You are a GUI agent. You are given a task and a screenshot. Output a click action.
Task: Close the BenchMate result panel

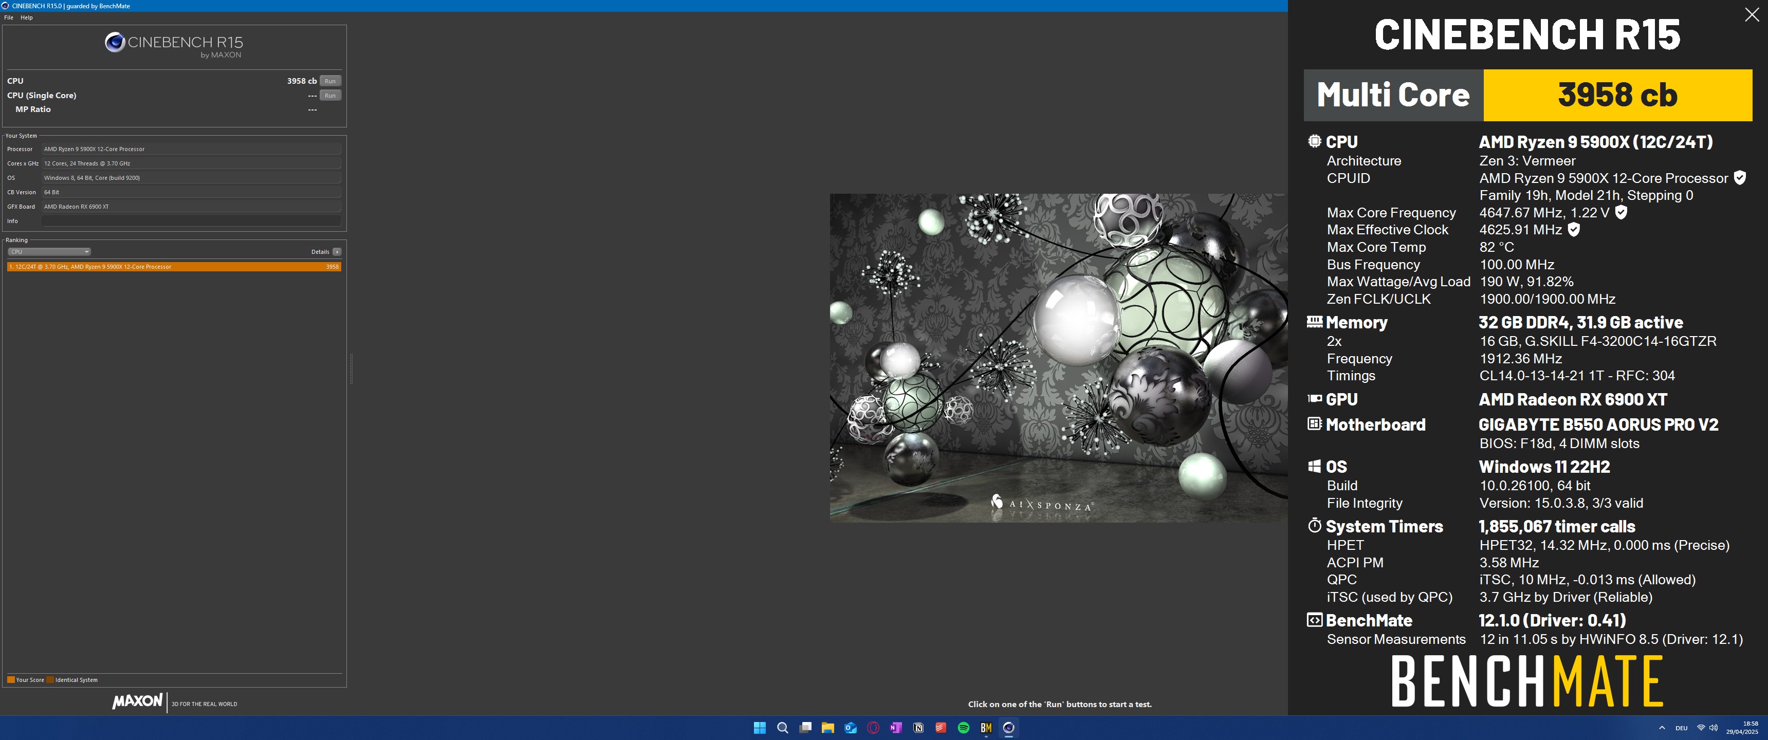pyautogui.click(x=1752, y=15)
